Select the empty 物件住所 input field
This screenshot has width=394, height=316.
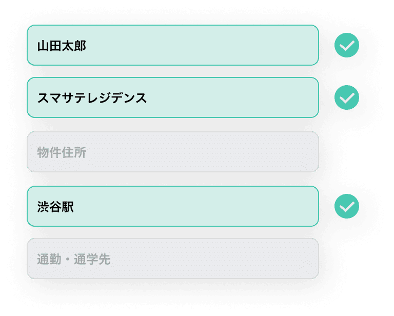tap(173, 152)
